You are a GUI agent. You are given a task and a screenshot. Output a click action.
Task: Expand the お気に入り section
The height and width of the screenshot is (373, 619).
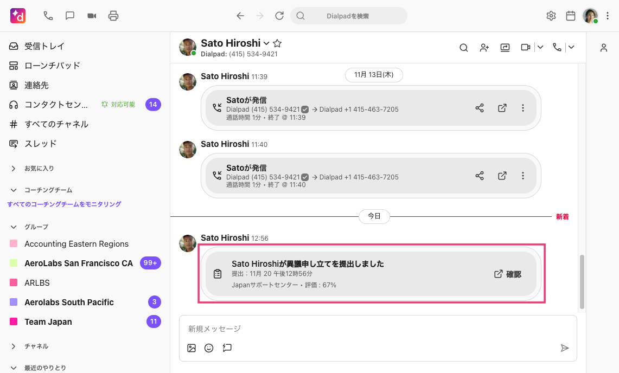click(14, 169)
